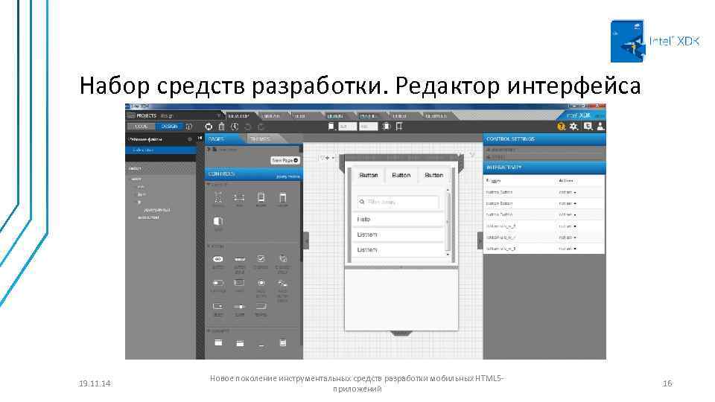Select the Hello list item on canvas
Viewport: 715px width, 402px height.
coord(398,219)
